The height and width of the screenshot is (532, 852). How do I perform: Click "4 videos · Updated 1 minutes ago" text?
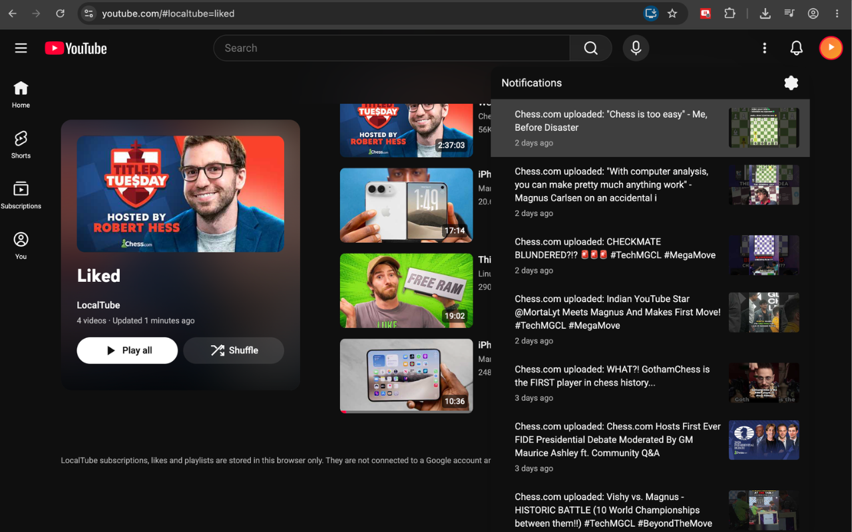(x=136, y=321)
